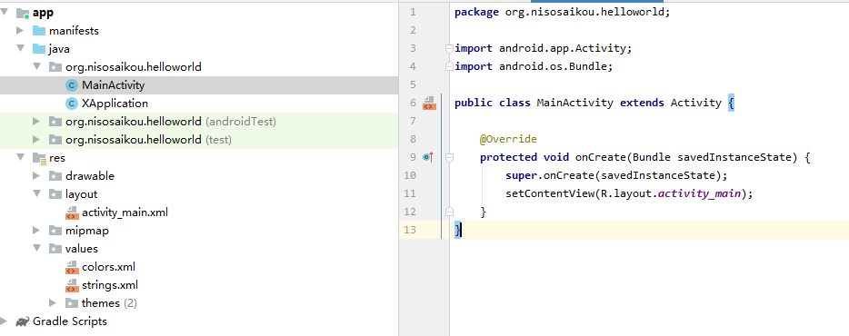The width and height of the screenshot is (849, 336).
Task: Click the layout folder icon
Action: coord(55,193)
